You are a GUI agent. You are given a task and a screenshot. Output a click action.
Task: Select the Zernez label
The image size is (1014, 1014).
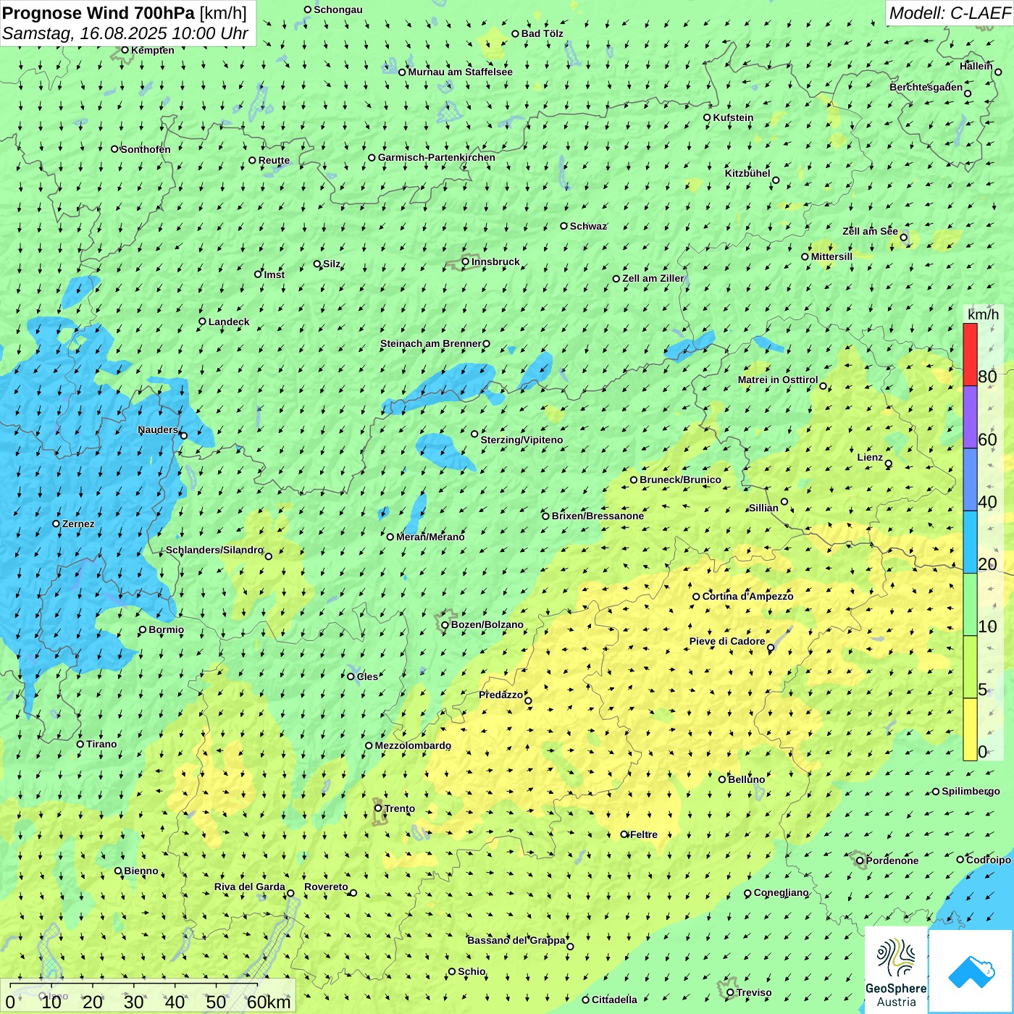(x=78, y=524)
